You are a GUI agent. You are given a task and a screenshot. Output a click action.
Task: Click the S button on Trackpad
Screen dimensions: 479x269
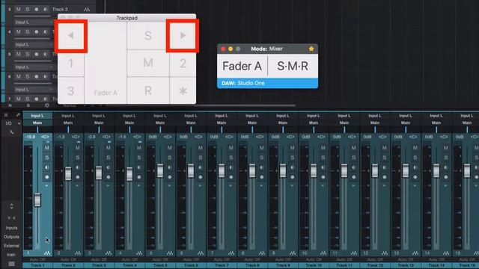coord(148,36)
